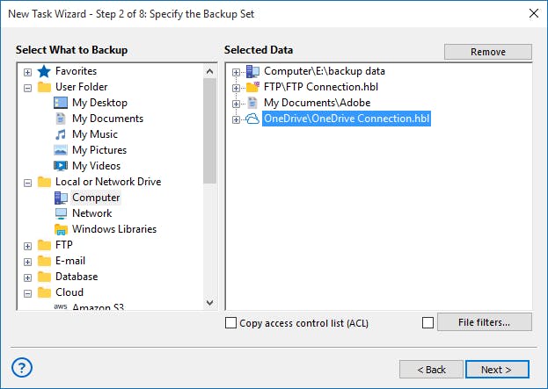The image size is (548, 389).
Task: Click the My Pictures icon
Action: (61, 150)
